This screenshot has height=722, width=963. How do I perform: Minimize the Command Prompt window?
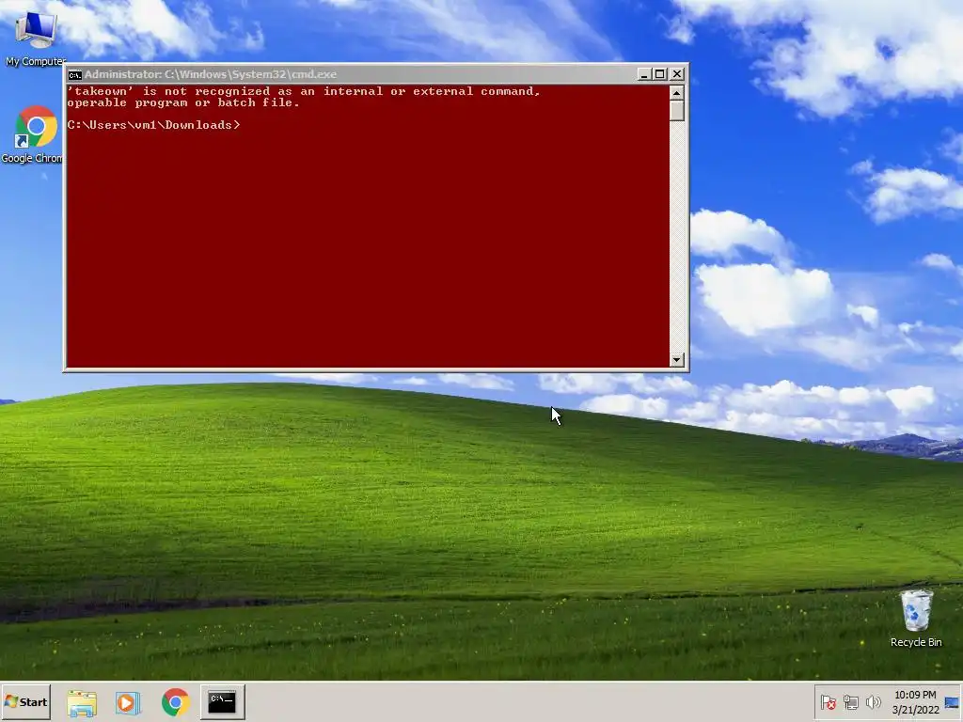(643, 74)
